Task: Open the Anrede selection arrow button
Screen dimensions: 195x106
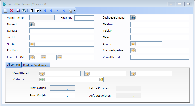Action: [133, 44]
